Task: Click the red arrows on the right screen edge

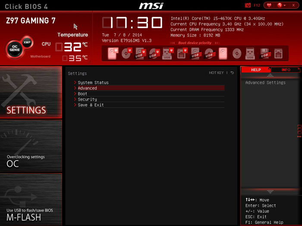Action: 299,136
